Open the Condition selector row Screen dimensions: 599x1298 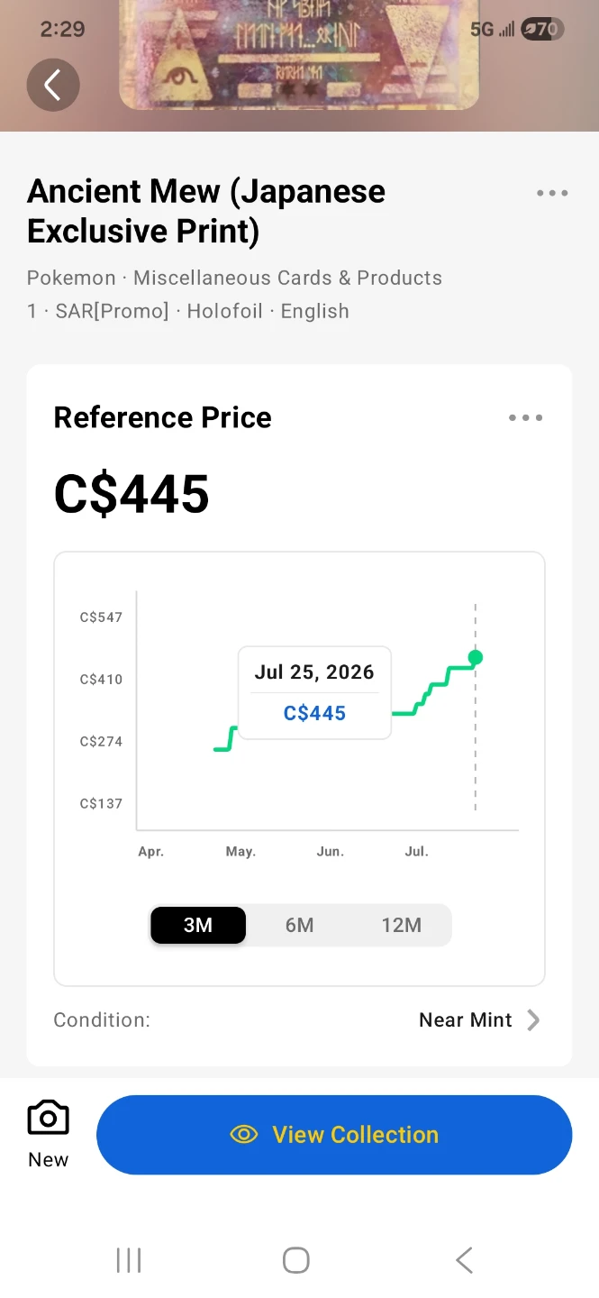[x=299, y=1020]
